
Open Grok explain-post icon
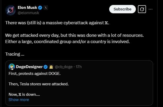(142, 9)
